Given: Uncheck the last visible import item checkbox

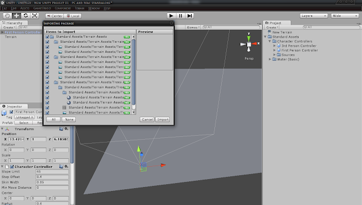Looking at the screenshot, I should coord(48,113).
